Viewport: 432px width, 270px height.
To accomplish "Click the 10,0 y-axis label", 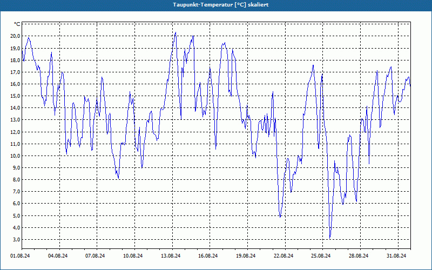I will [x=15, y=156].
